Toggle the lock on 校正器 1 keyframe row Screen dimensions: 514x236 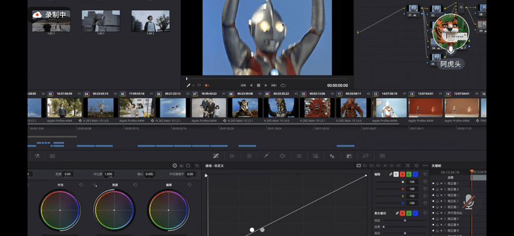[x=438, y=184]
